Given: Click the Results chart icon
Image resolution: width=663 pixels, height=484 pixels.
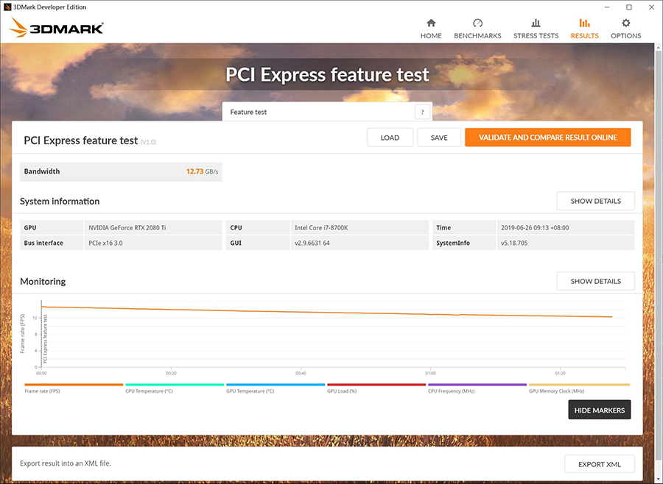Looking at the screenshot, I should [584, 23].
